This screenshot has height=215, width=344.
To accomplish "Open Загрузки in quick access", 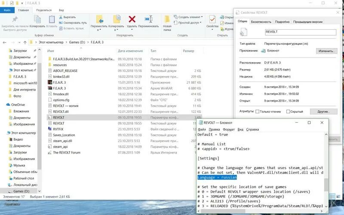I will (20, 51).
